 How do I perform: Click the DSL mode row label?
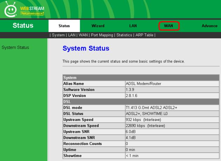click(73, 108)
